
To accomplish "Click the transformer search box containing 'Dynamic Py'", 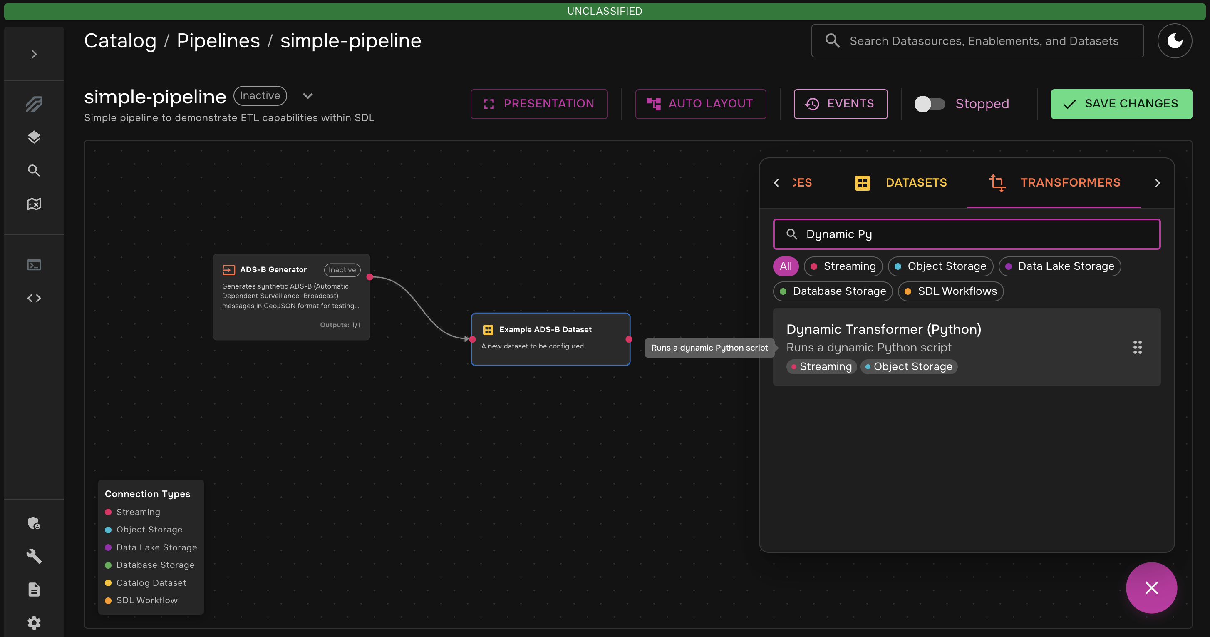I will click(967, 234).
